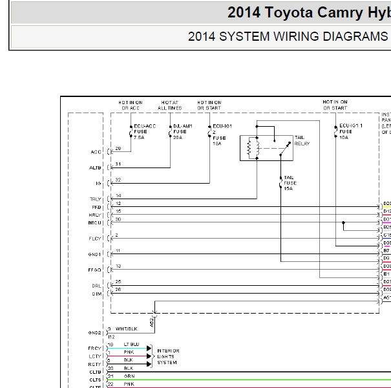Click the 'DIM' terminal label
Screen dimensions: 391x388
pos(97,294)
